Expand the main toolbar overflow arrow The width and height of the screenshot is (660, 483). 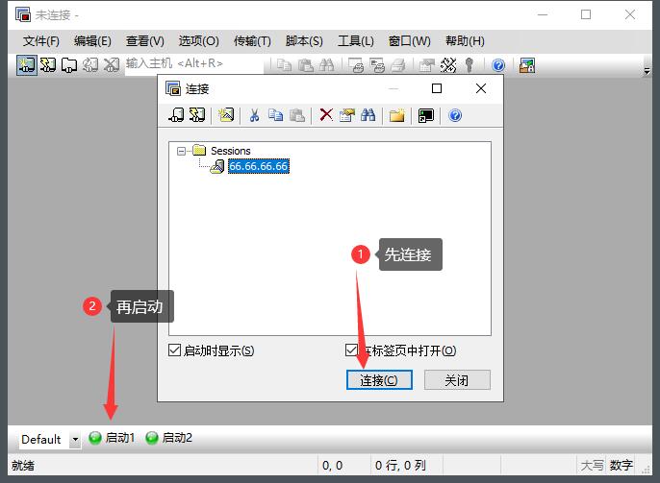[x=647, y=70]
